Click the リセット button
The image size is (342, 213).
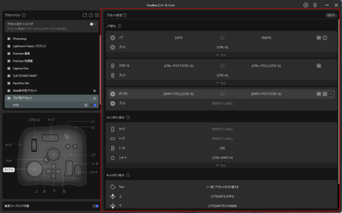[x=331, y=15]
